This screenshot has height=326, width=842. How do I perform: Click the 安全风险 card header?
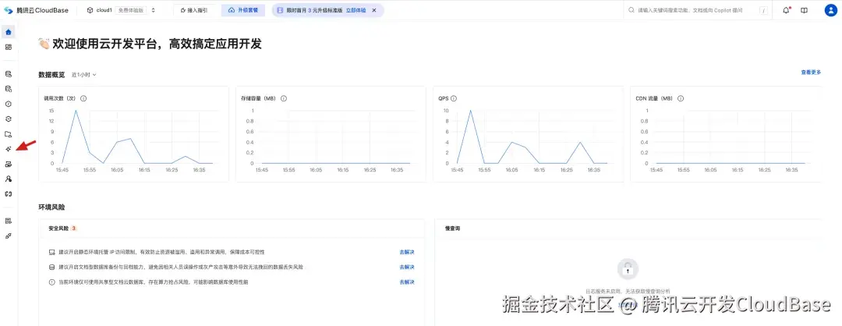pyautogui.click(x=232, y=229)
